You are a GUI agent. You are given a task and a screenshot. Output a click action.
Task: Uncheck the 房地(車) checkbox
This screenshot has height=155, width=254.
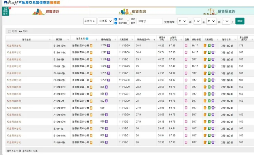[116, 23]
